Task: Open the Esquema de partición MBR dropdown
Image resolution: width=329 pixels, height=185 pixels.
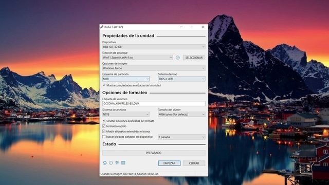Action: point(126,79)
